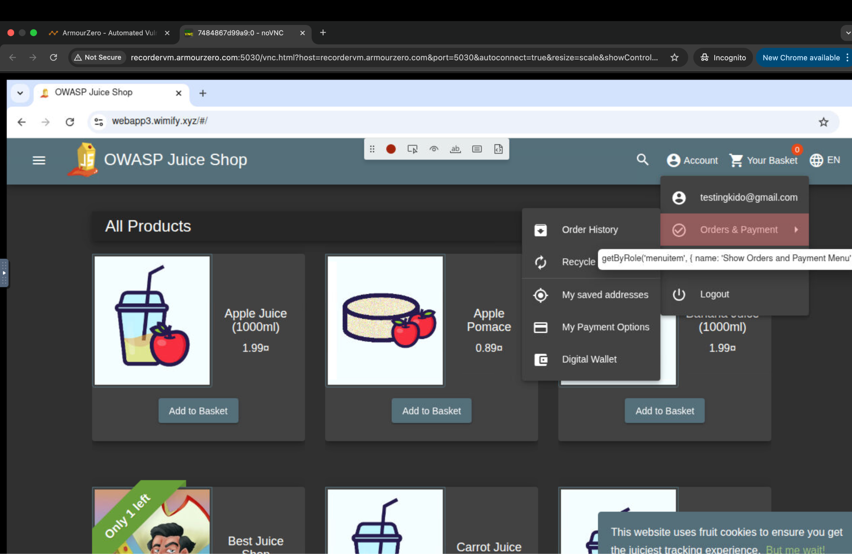Click the Add to Basket button for Apple Pomace
852x554 pixels.
pos(431,411)
